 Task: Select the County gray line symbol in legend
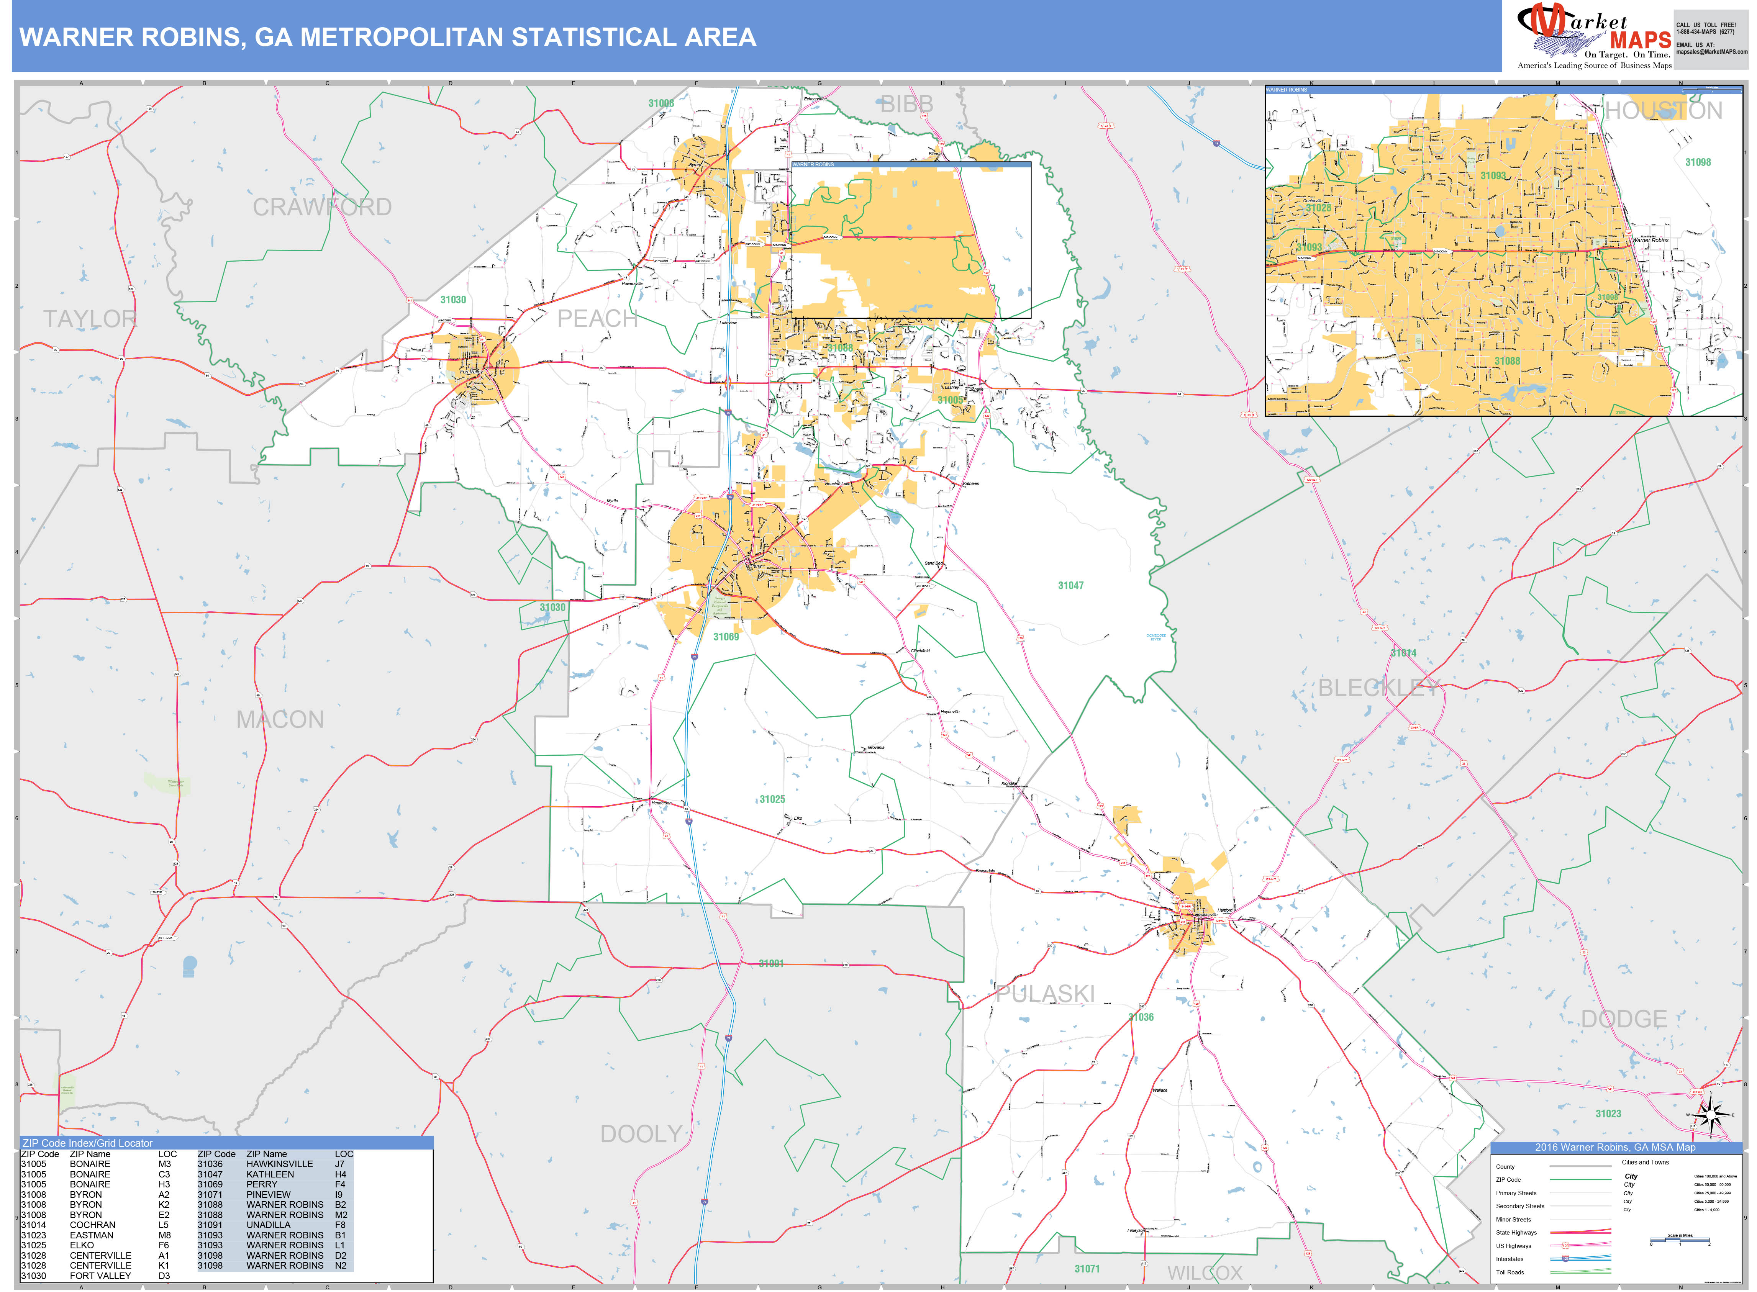pyautogui.click(x=1580, y=1167)
